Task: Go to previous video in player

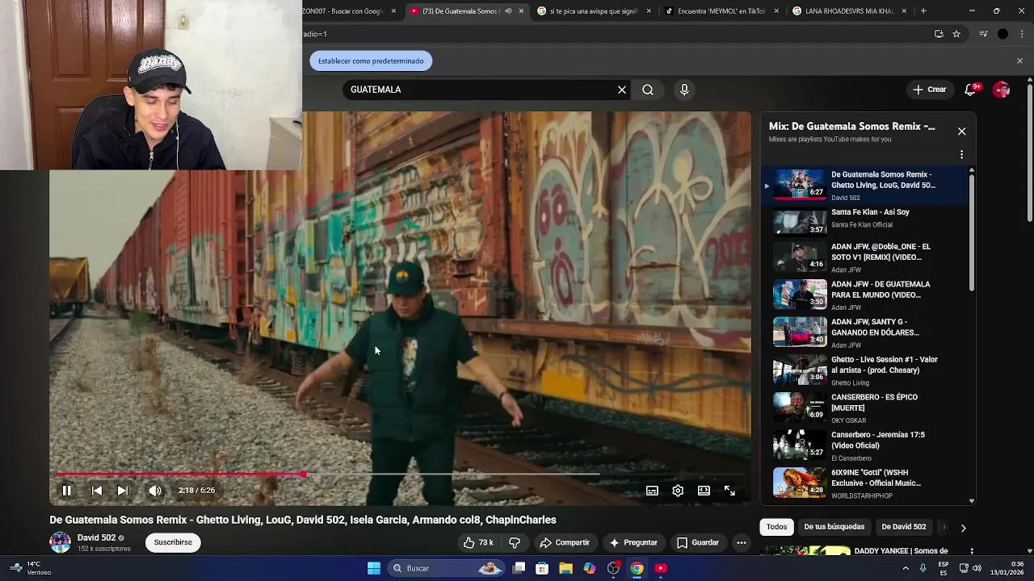Action: (97, 491)
